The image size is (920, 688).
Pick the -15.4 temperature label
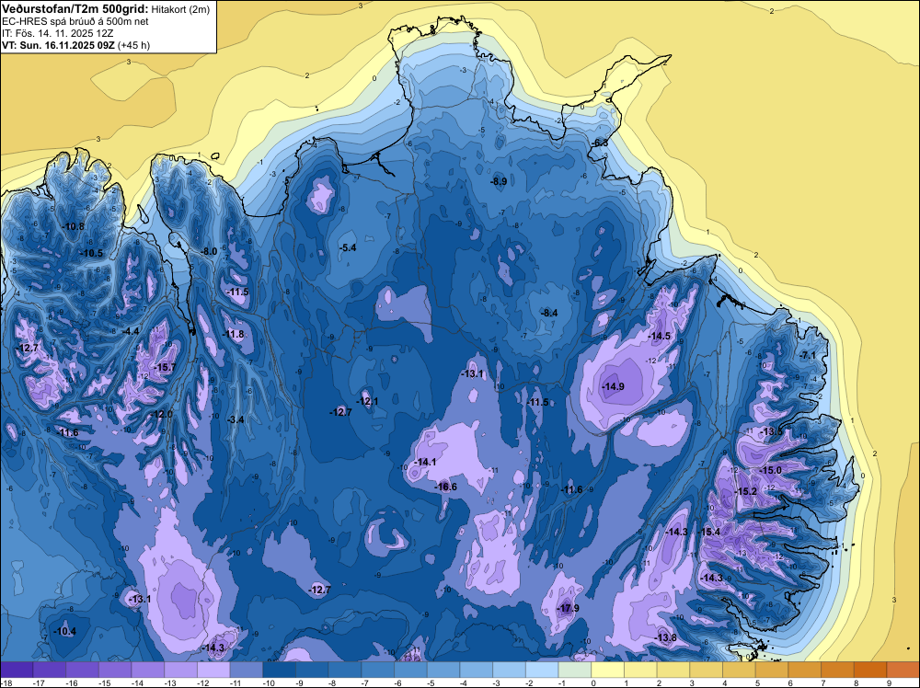[x=709, y=532]
